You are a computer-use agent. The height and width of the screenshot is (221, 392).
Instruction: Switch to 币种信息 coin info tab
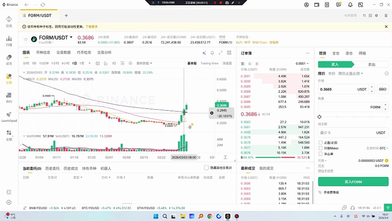tap(43, 52)
